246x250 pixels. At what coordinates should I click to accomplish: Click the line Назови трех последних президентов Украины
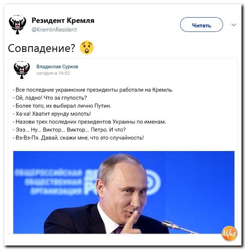pos(89,122)
